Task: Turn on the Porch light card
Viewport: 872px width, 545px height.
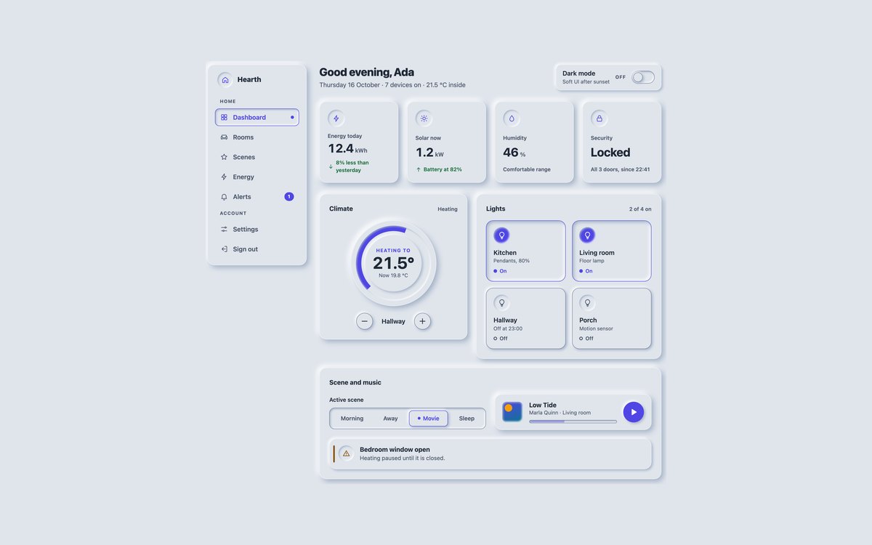Action: coord(612,318)
